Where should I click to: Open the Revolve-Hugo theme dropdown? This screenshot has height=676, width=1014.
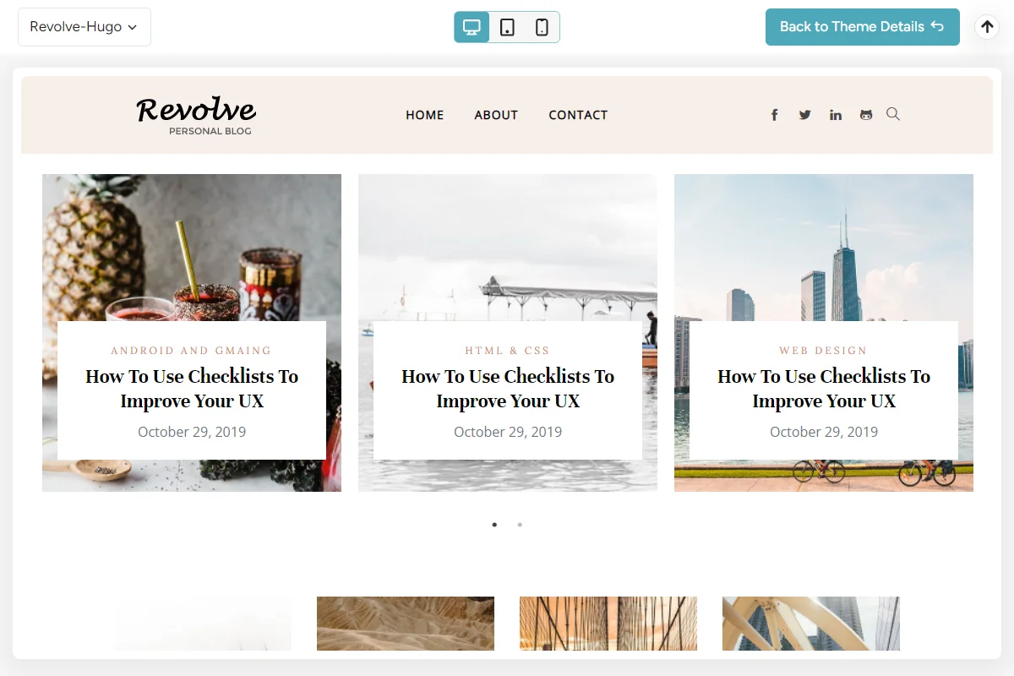coord(84,27)
